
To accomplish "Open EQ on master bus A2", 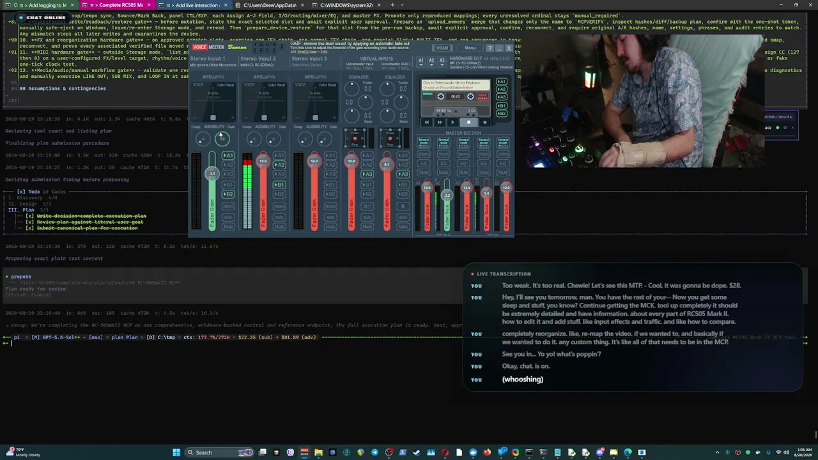I will point(444,164).
